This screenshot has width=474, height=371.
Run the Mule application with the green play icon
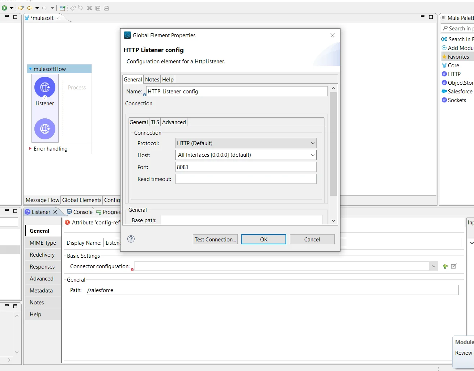click(x=4, y=8)
